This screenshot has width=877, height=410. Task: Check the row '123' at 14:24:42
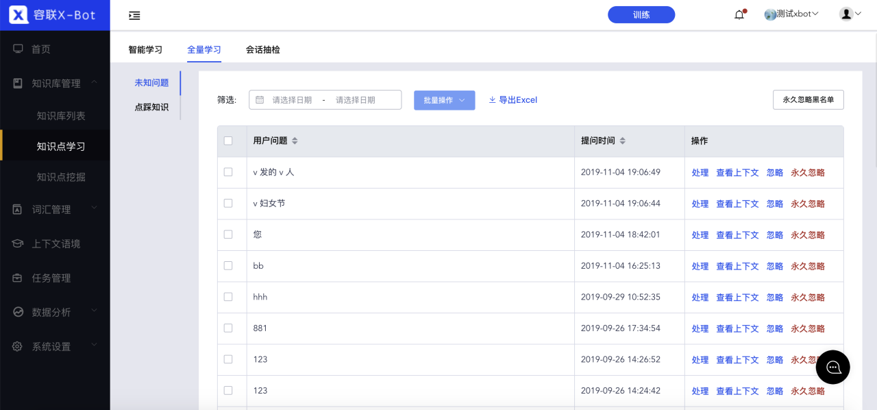click(x=228, y=390)
